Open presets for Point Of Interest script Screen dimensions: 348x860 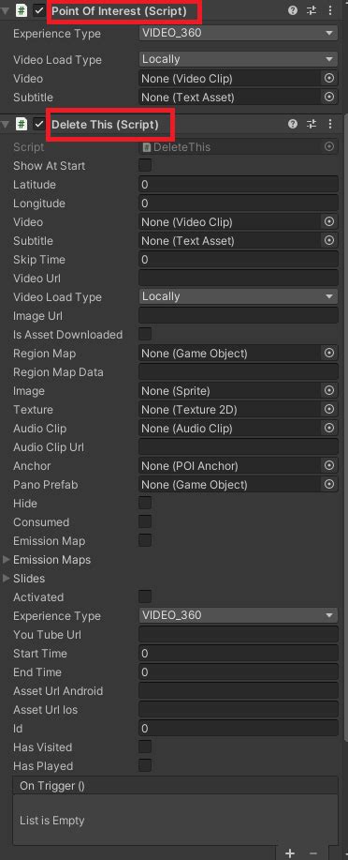pyautogui.click(x=312, y=10)
